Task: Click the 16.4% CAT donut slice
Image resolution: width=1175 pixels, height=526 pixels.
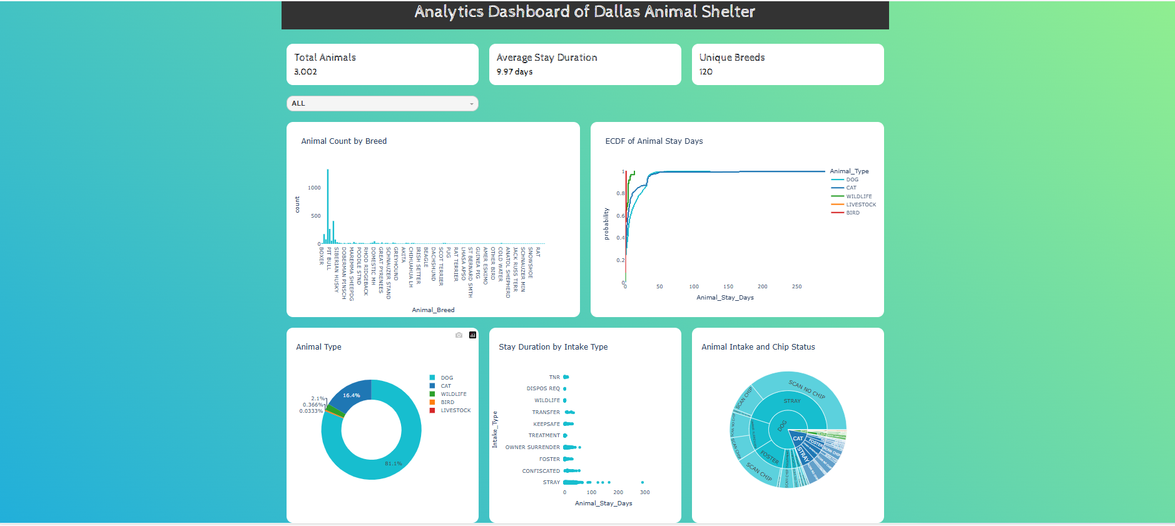Action: coord(352,395)
